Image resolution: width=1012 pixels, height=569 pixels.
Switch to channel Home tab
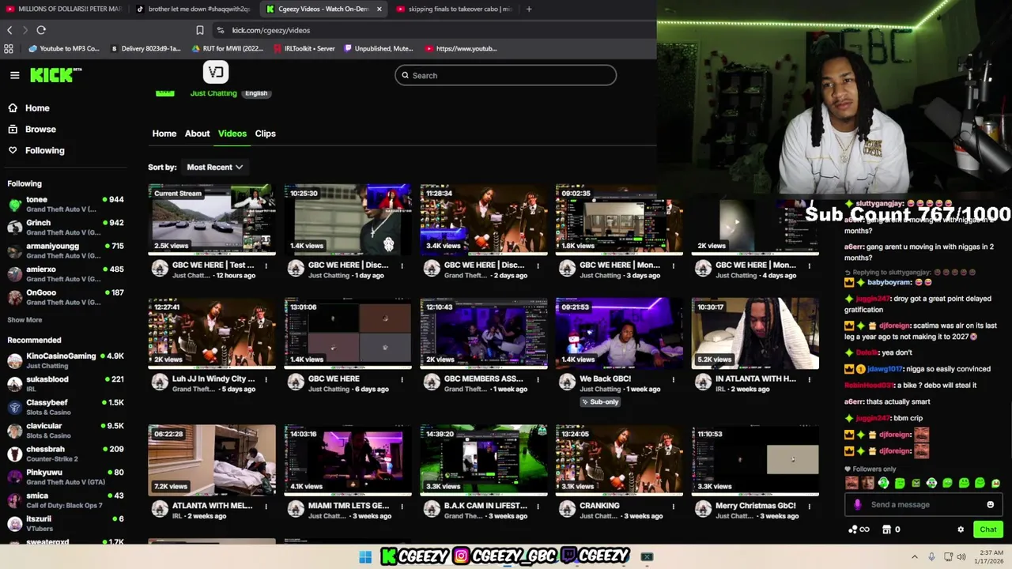pos(164,134)
